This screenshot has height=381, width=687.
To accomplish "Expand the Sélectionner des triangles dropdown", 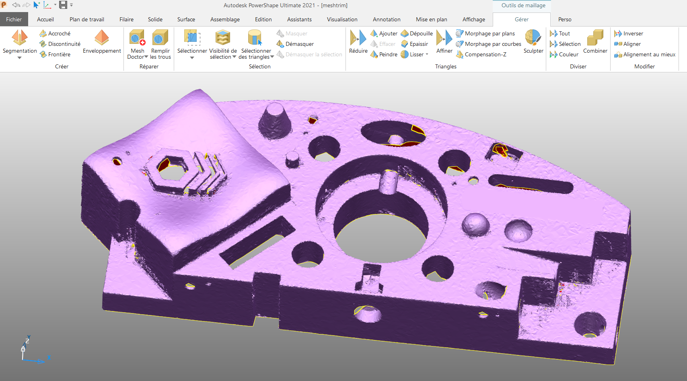I will 272,57.
